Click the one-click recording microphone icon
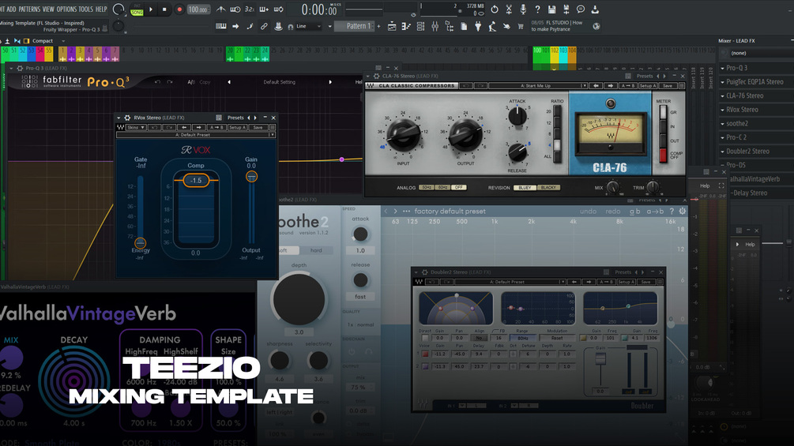The width and height of the screenshot is (794, 446). (523, 9)
